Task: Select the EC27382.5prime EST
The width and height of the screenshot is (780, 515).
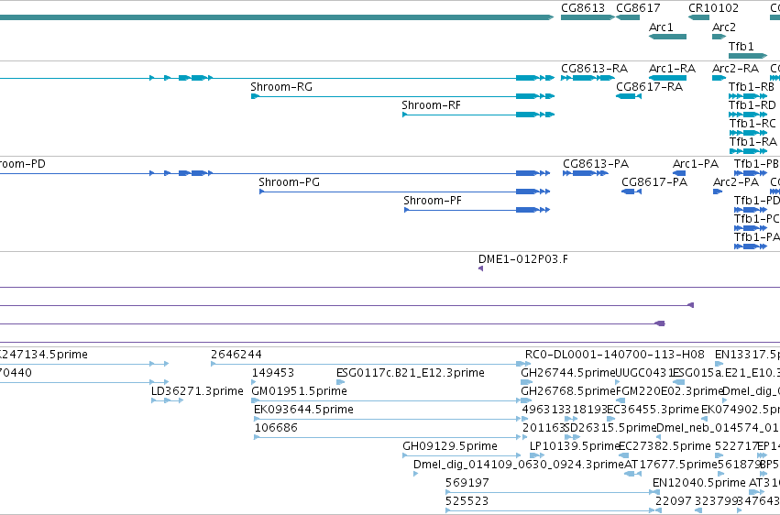Action: click(x=624, y=455)
